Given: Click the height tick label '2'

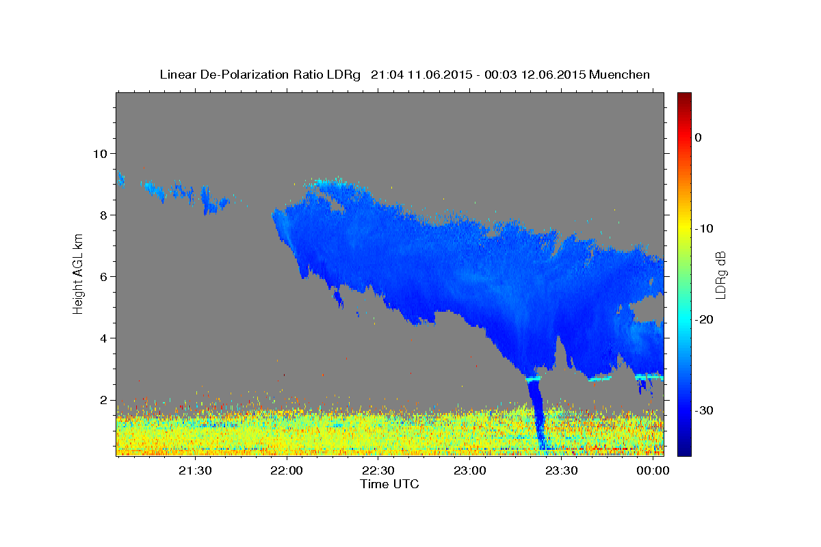Looking at the screenshot, I should click(x=104, y=399).
